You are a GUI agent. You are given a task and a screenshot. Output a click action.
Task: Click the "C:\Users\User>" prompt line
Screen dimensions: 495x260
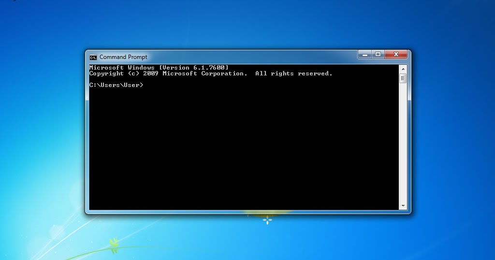tap(116, 85)
